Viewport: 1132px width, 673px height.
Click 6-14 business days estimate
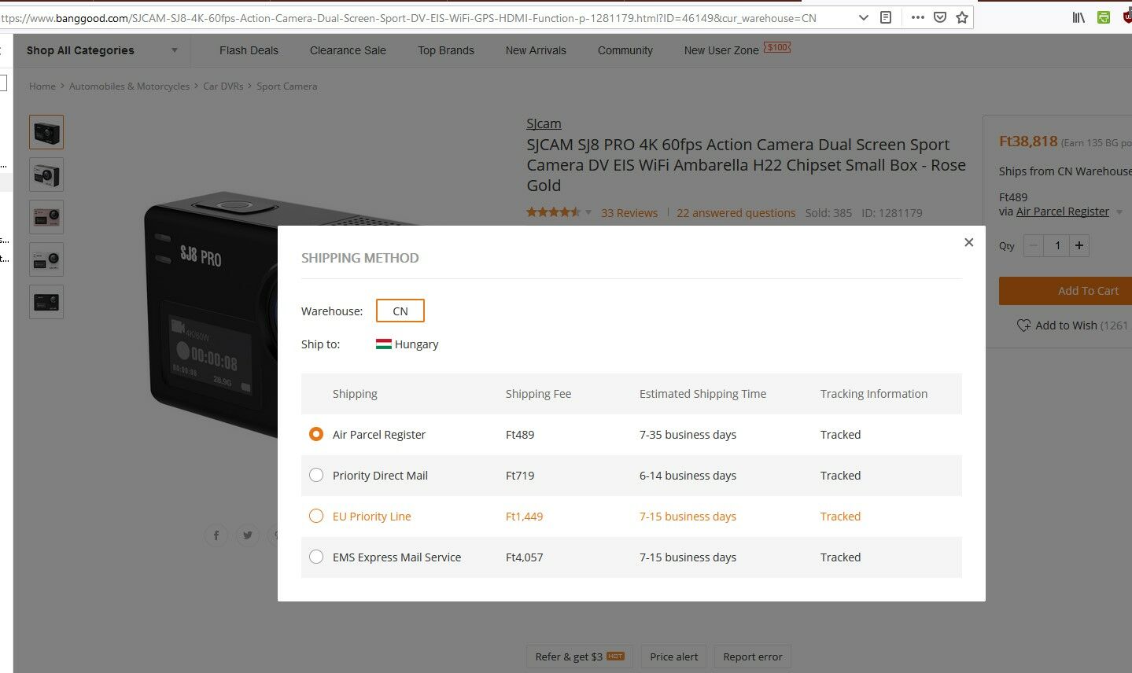coord(688,476)
